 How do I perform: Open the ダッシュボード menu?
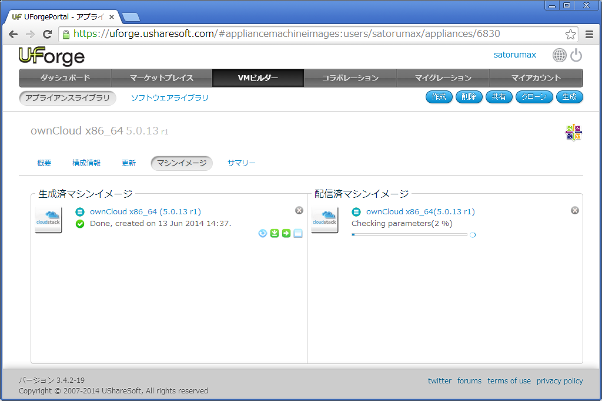pos(65,78)
